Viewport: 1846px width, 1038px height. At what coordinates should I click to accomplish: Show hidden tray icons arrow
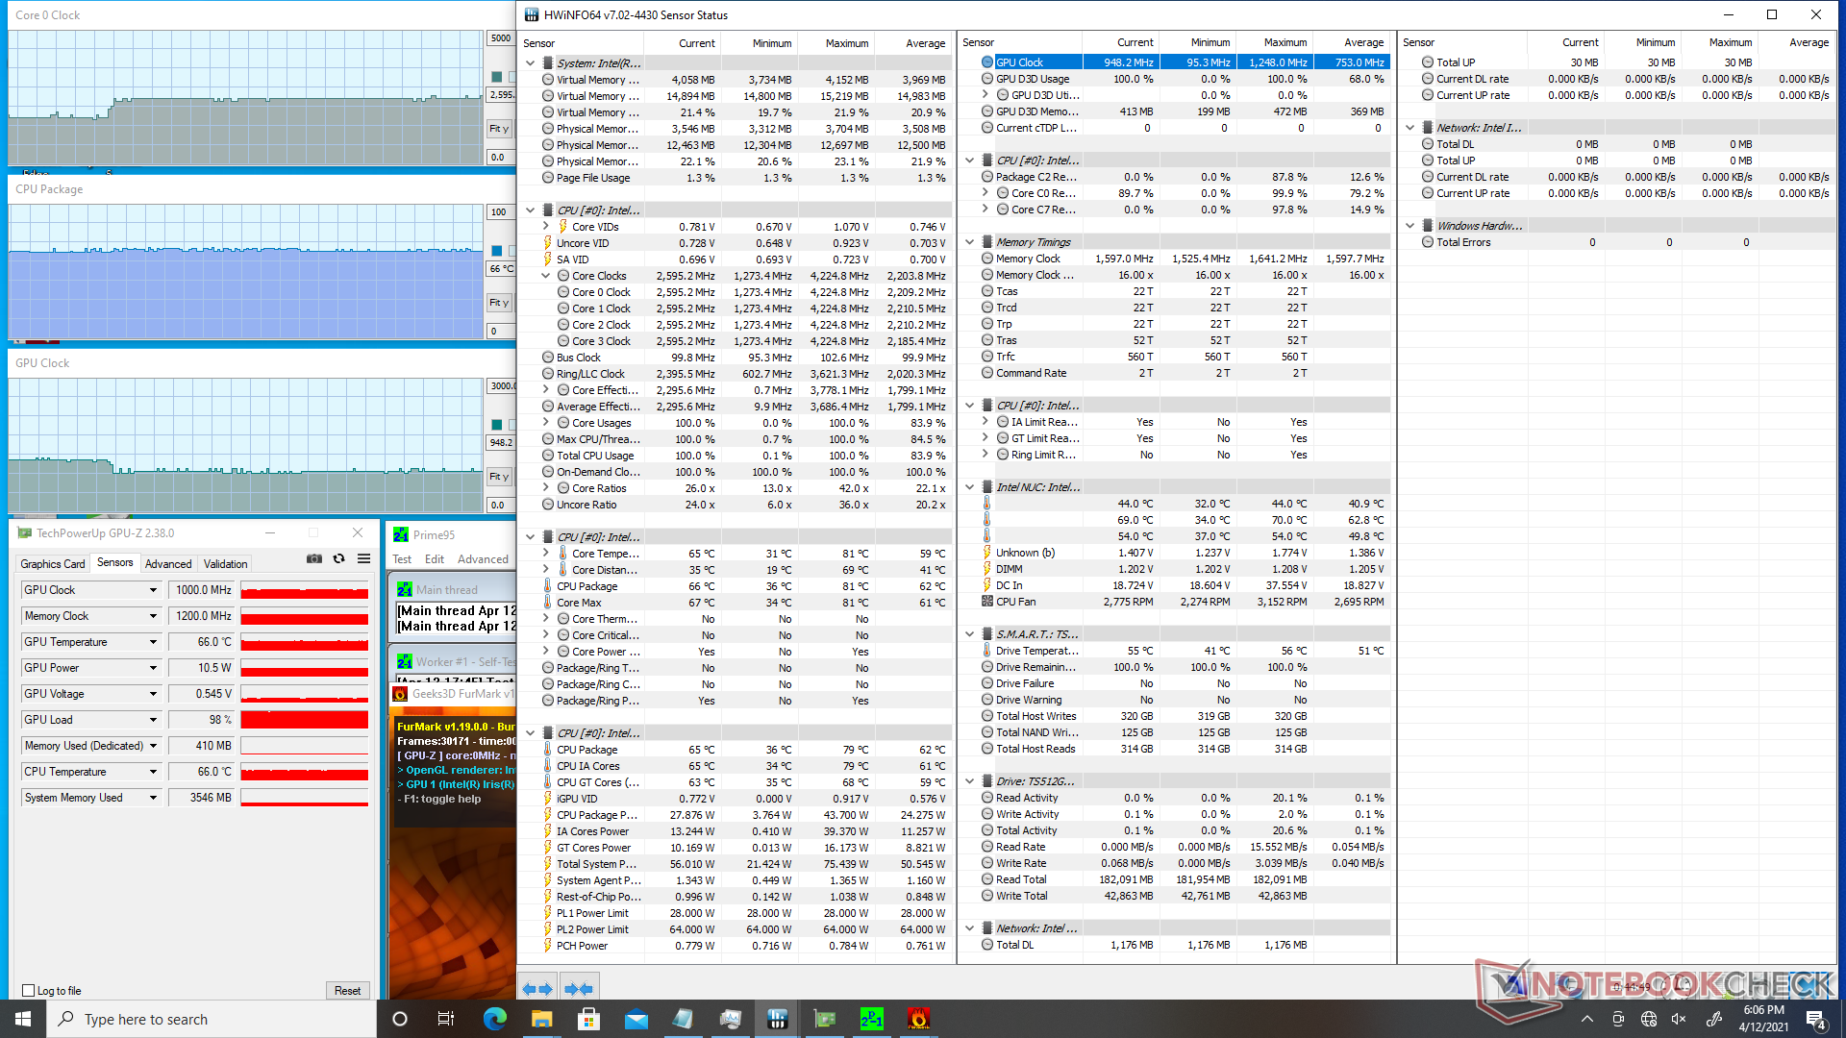(1587, 1019)
